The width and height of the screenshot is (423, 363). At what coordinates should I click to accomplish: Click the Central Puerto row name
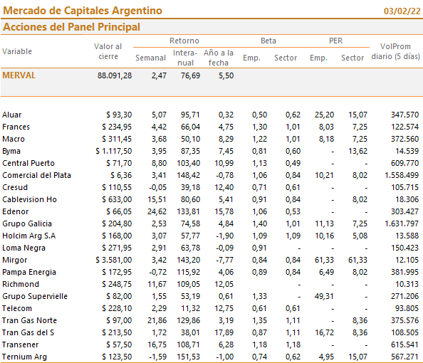pos(28,163)
